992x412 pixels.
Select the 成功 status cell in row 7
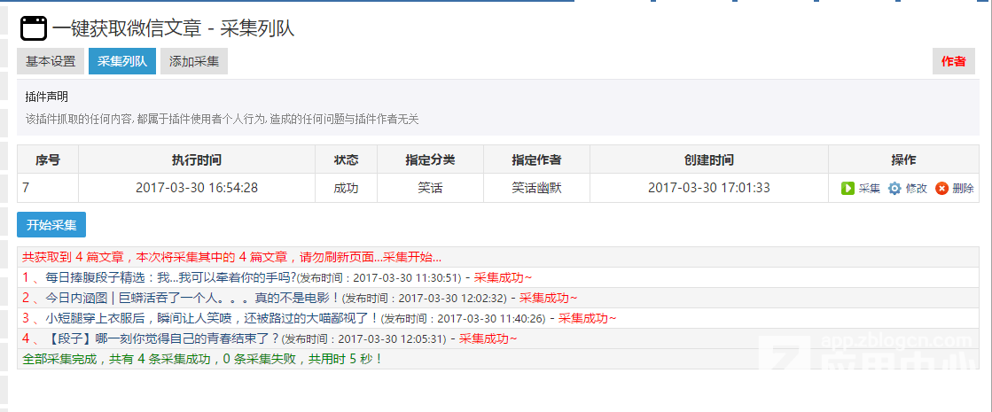click(346, 188)
